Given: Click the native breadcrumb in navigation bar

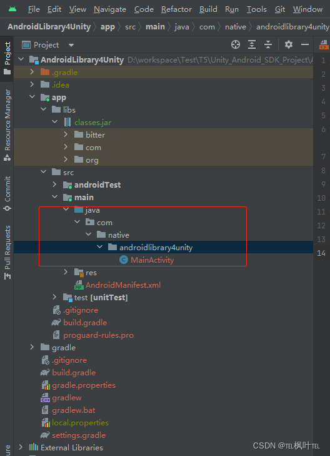Looking at the screenshot, I should click(x=235, y=27).
